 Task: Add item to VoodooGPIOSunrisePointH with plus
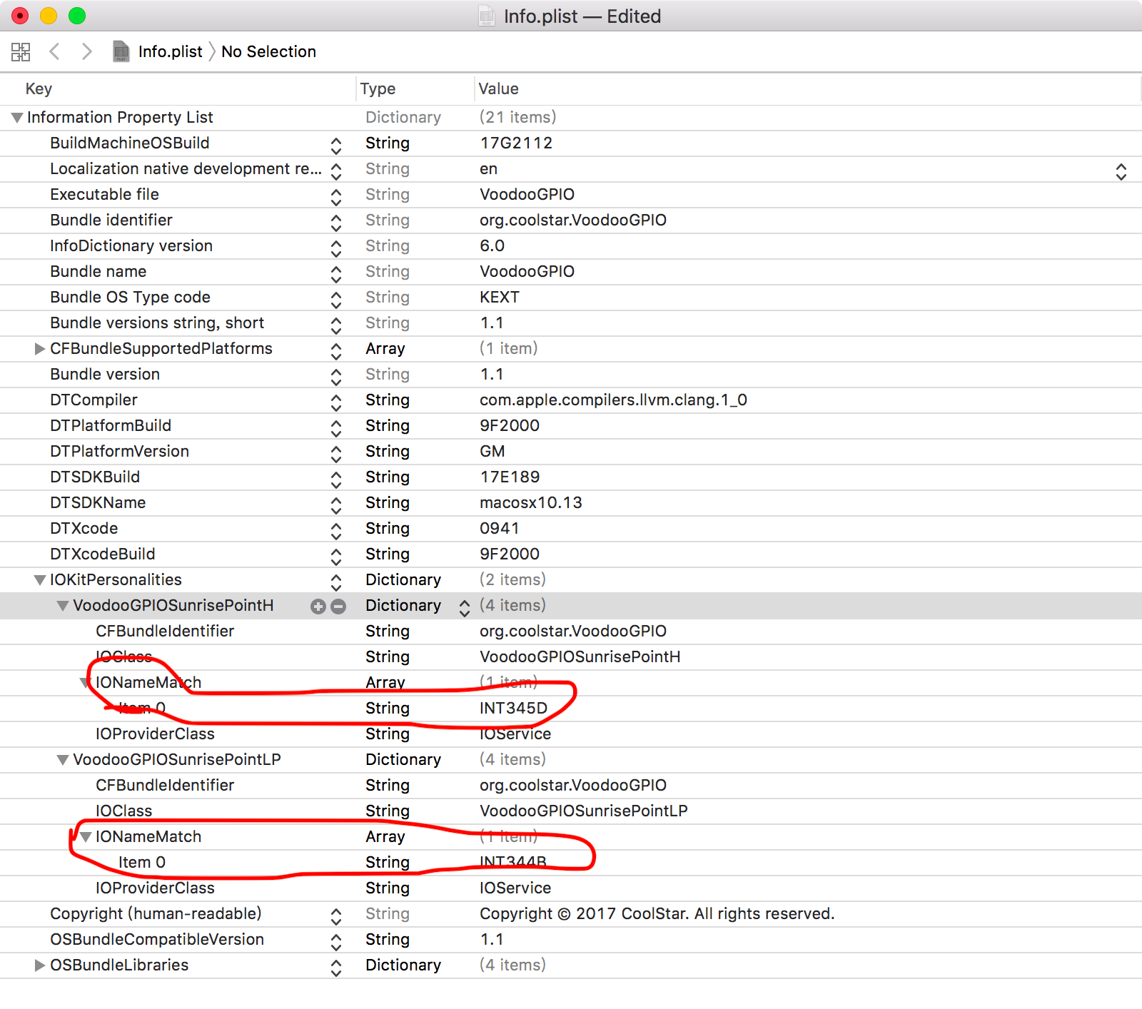318,606
